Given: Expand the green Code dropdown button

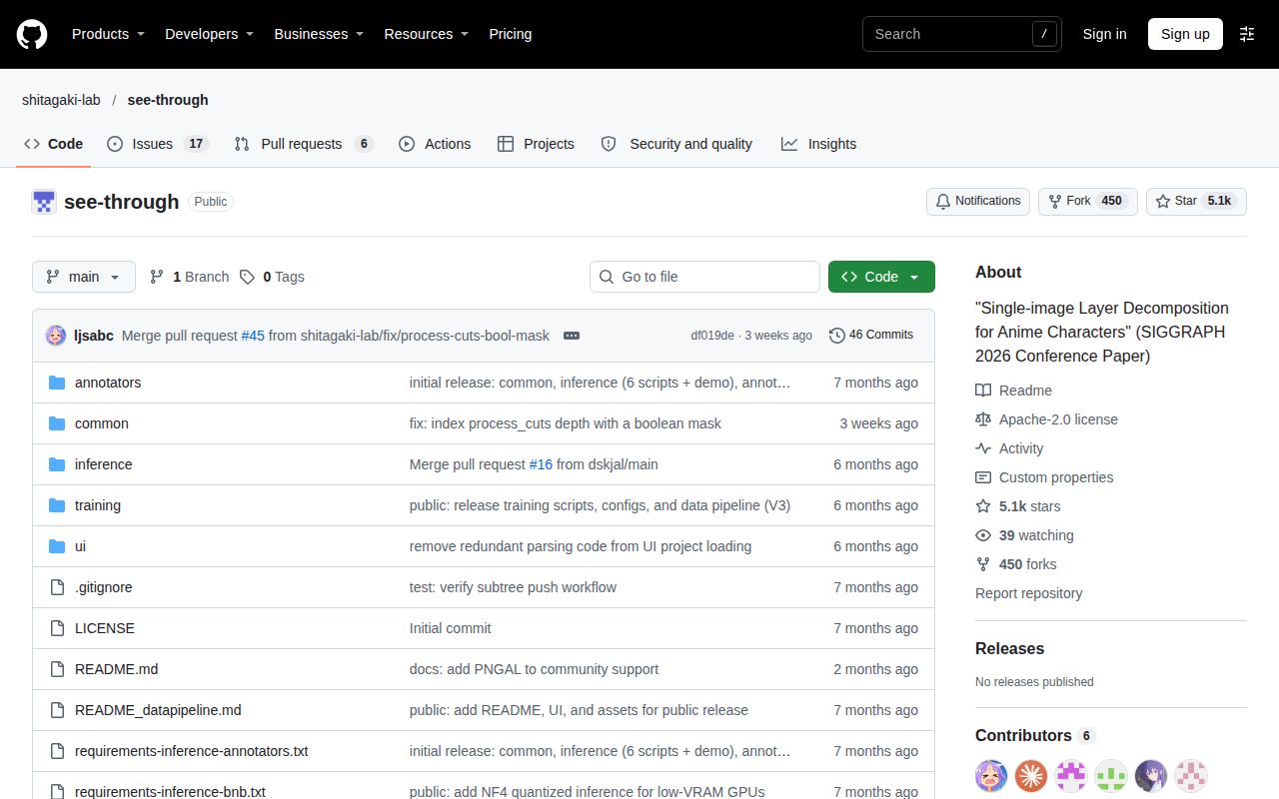Looking at the screenshot, I should coord(881,277).
